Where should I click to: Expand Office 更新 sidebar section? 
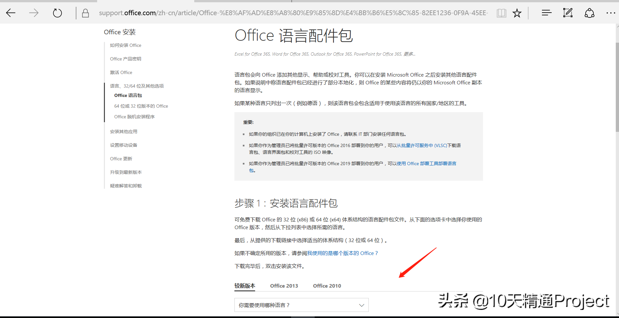coord(121,159)
